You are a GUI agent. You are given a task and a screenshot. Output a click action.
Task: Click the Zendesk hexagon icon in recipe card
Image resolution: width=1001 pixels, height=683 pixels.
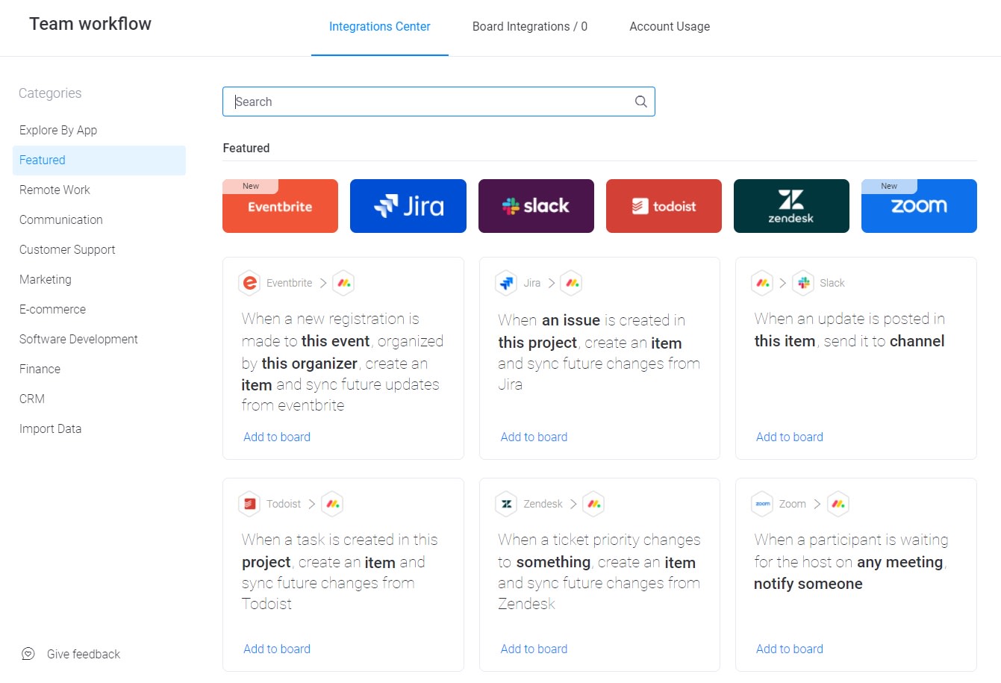point(506,504)
